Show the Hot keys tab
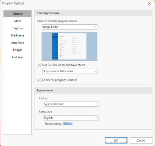 click(17, 57)
